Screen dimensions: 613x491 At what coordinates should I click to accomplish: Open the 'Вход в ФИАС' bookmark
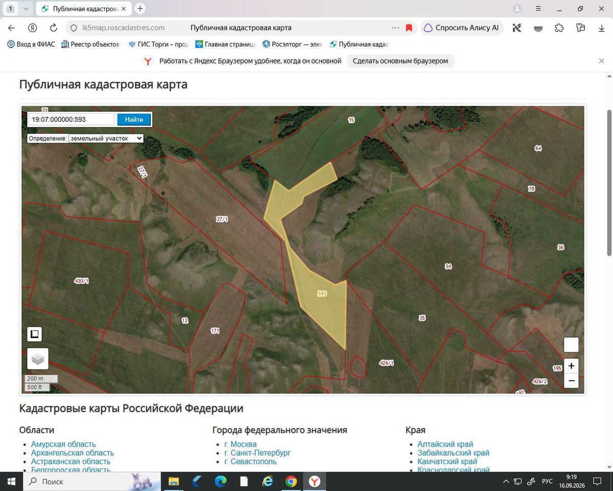pos(31,44)
